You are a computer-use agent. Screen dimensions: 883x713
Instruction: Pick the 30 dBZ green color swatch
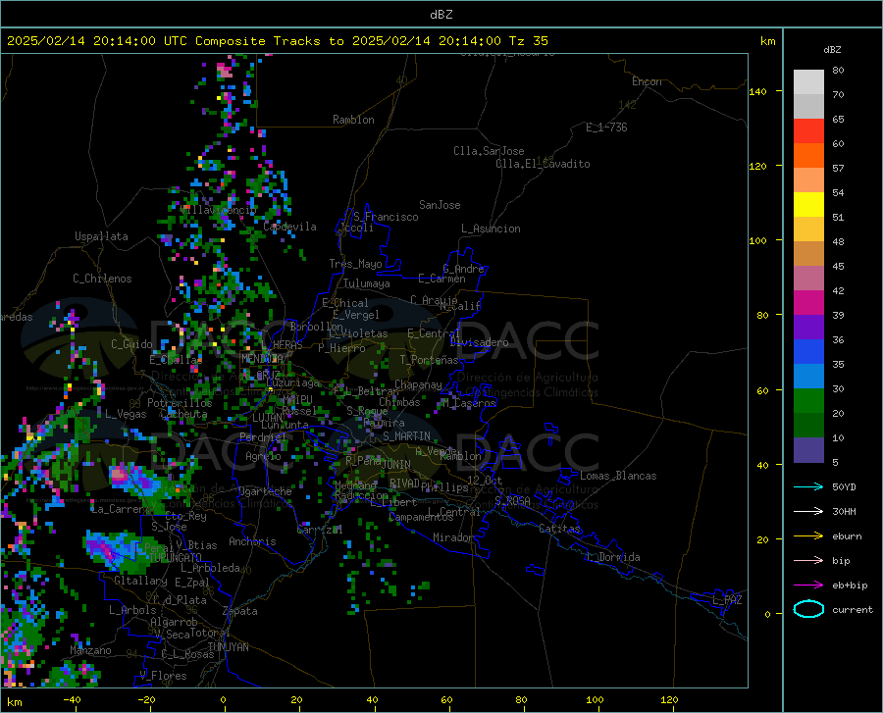808,401
